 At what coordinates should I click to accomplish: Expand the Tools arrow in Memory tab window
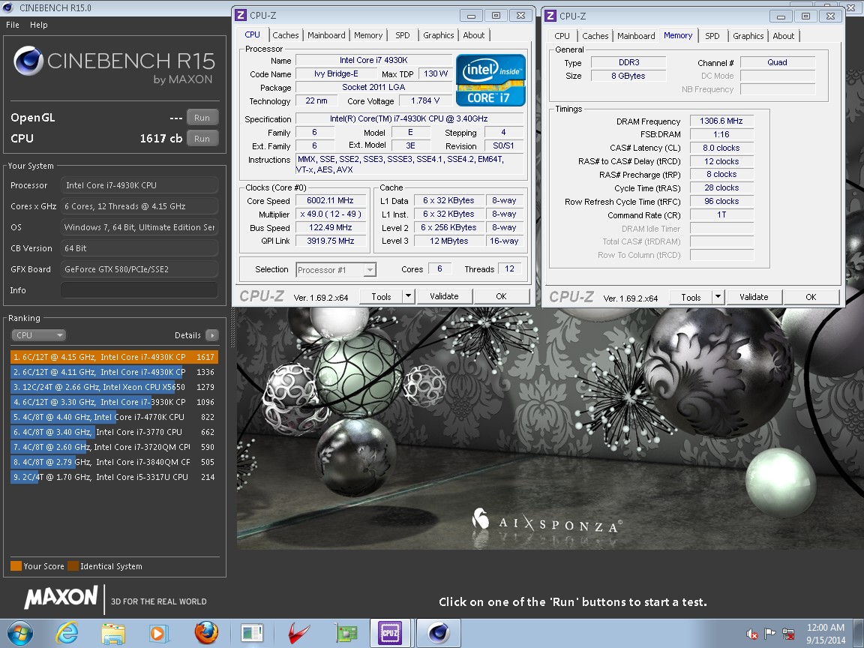(718, 297)
